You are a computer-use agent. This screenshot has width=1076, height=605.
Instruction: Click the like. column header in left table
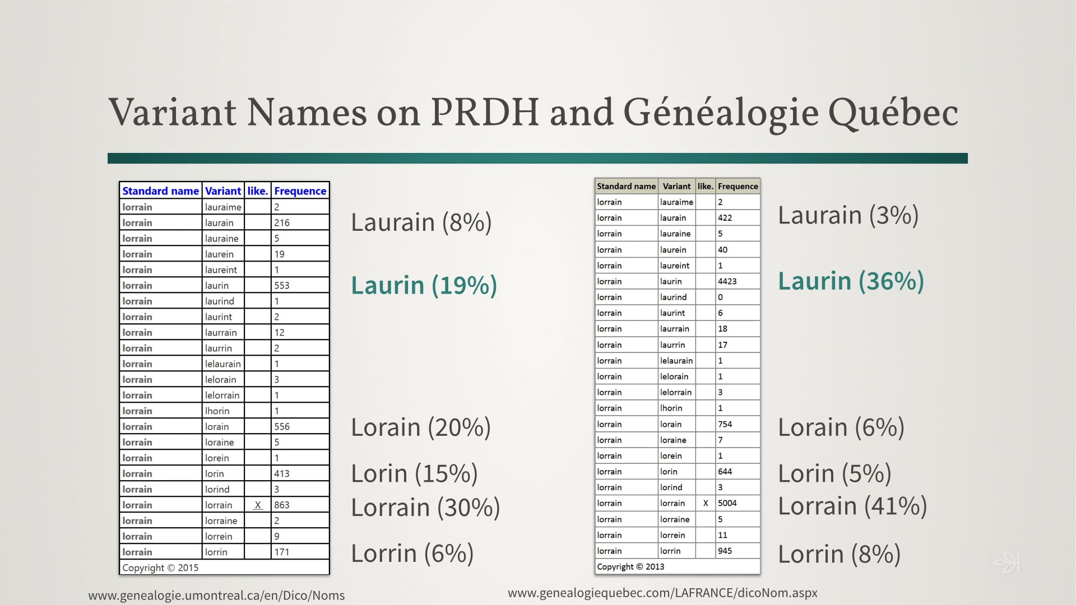257,191
